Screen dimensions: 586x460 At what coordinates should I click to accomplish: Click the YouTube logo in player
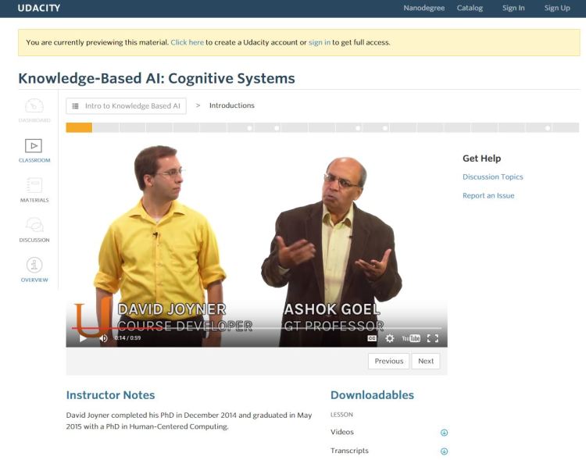click(411, 338)
